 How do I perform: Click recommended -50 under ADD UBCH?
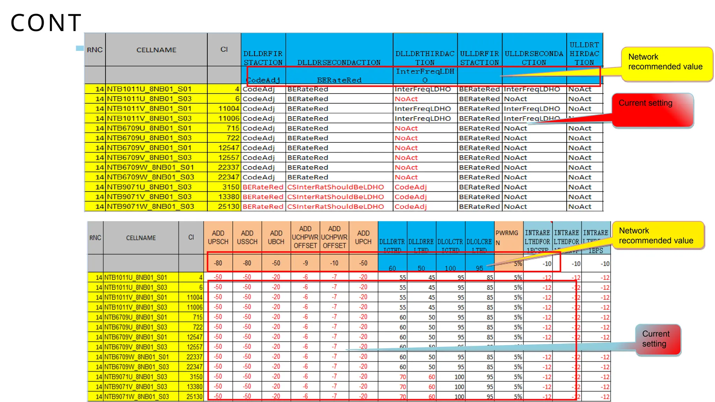(276, 263)
